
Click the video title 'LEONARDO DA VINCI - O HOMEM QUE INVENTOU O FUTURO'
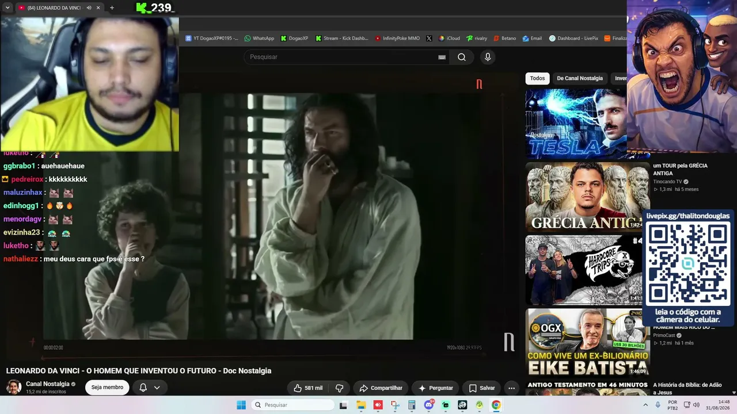click(x=139, y=371)
